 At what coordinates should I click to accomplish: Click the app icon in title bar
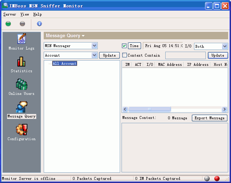coord(5,6)
